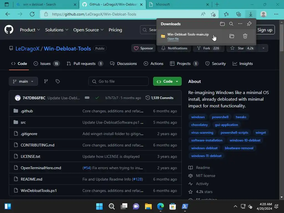View site information lock icon
Screen dimensions: 284x213
coord(46,14)
